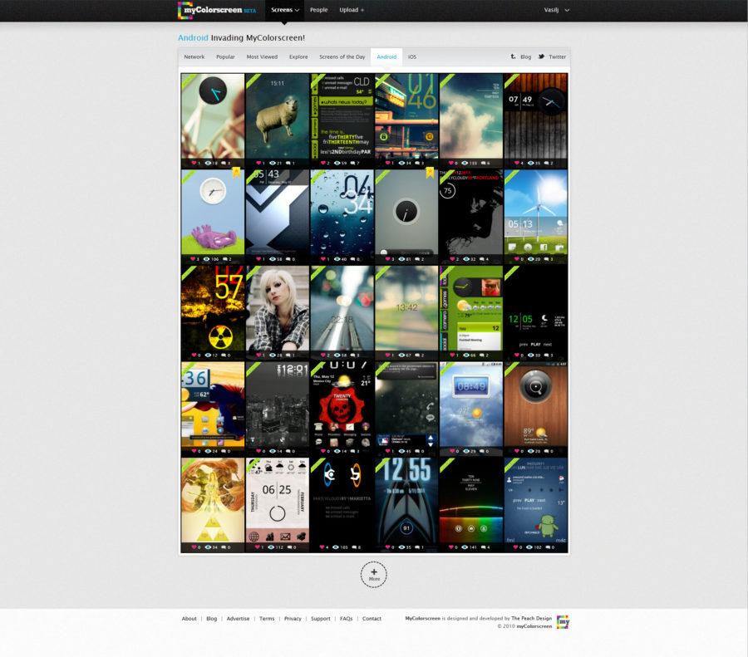Click views eye under blonde woman screen
748x657 pixels.
tap(273, 355)
